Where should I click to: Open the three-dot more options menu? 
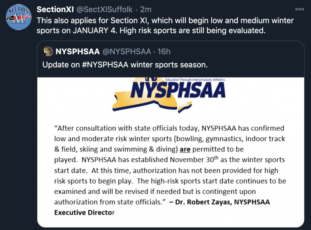(x=299, y=9)
